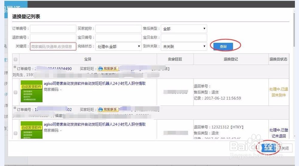The image size is (299, 166).
Task: Click the 退换货状态 column header
Action: click(278, 59)
